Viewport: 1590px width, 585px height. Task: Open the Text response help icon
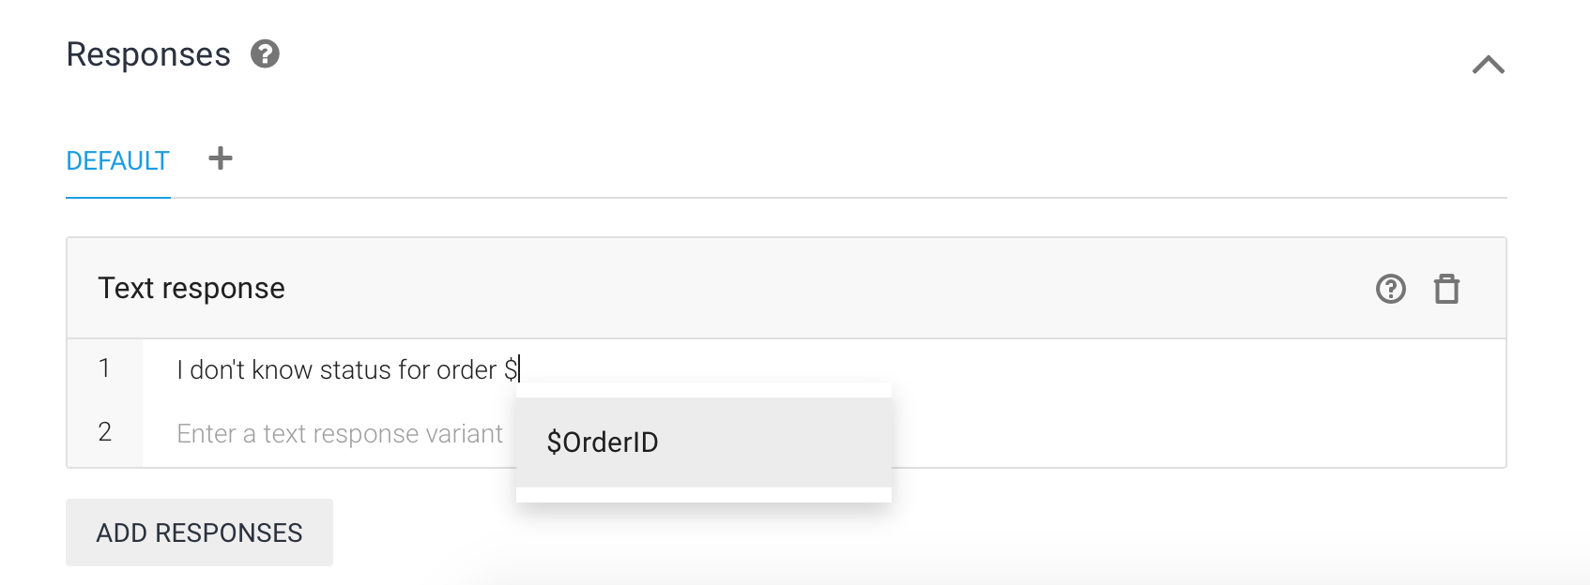click(1391, 289)
